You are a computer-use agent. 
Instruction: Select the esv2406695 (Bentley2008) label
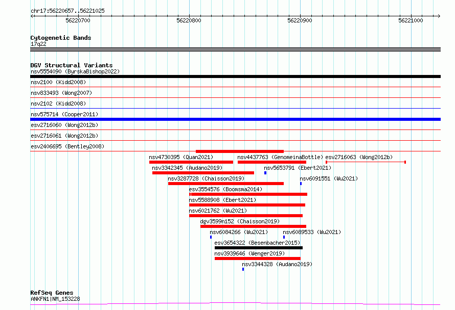point(67,146)
